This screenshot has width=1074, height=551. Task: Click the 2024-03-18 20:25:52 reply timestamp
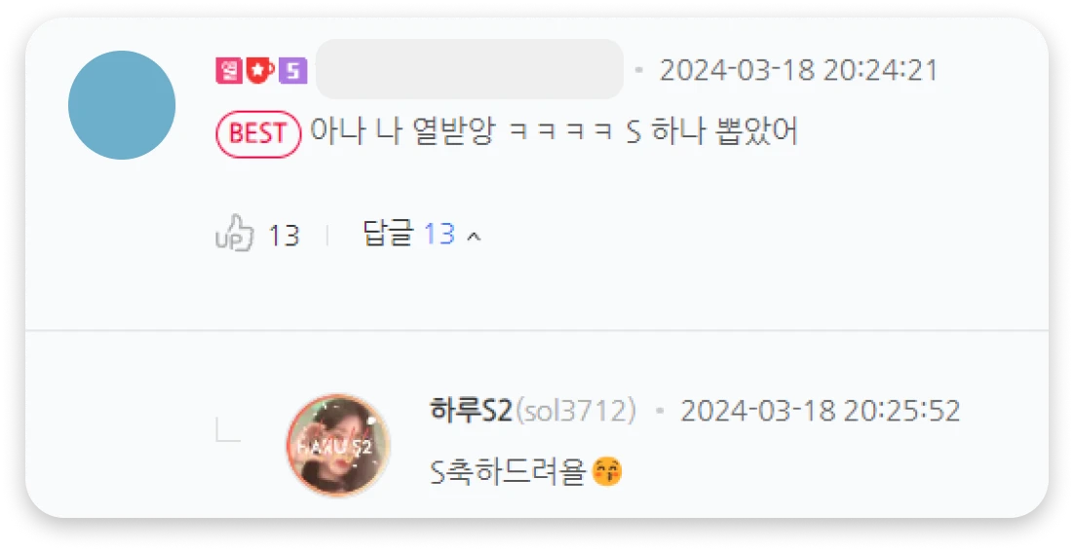click(x=820, y=411)
